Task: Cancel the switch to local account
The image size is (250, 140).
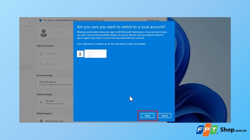Action: click(x=164, y=115)
